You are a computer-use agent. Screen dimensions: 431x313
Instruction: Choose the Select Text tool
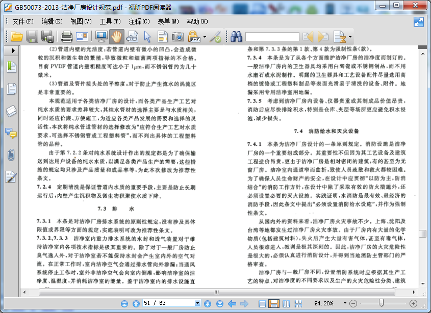pyautogui.click(x=163, y=37)
